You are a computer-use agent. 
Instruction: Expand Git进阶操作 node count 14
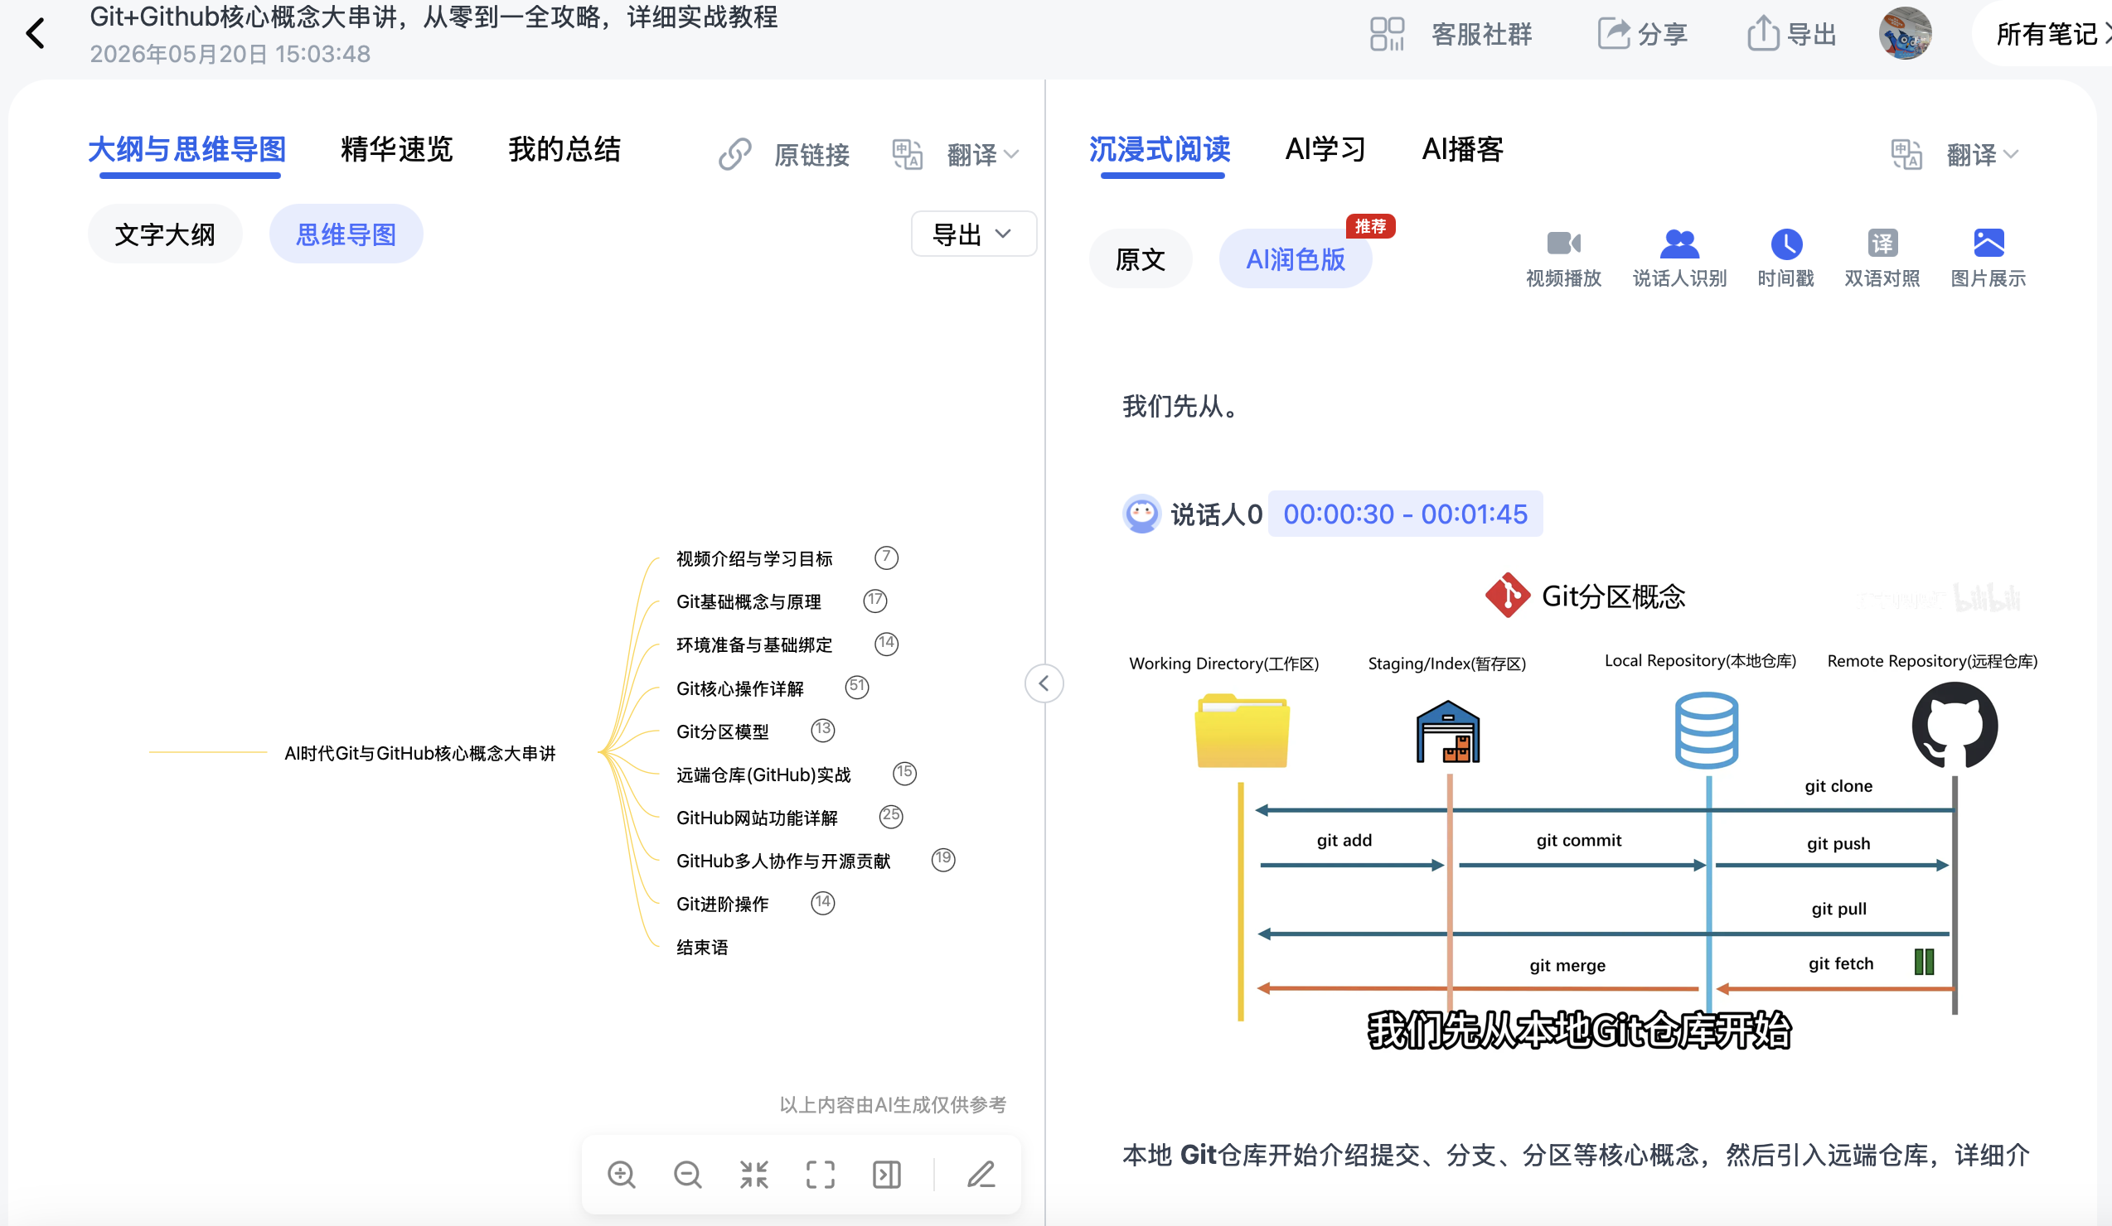coord(823,903)
